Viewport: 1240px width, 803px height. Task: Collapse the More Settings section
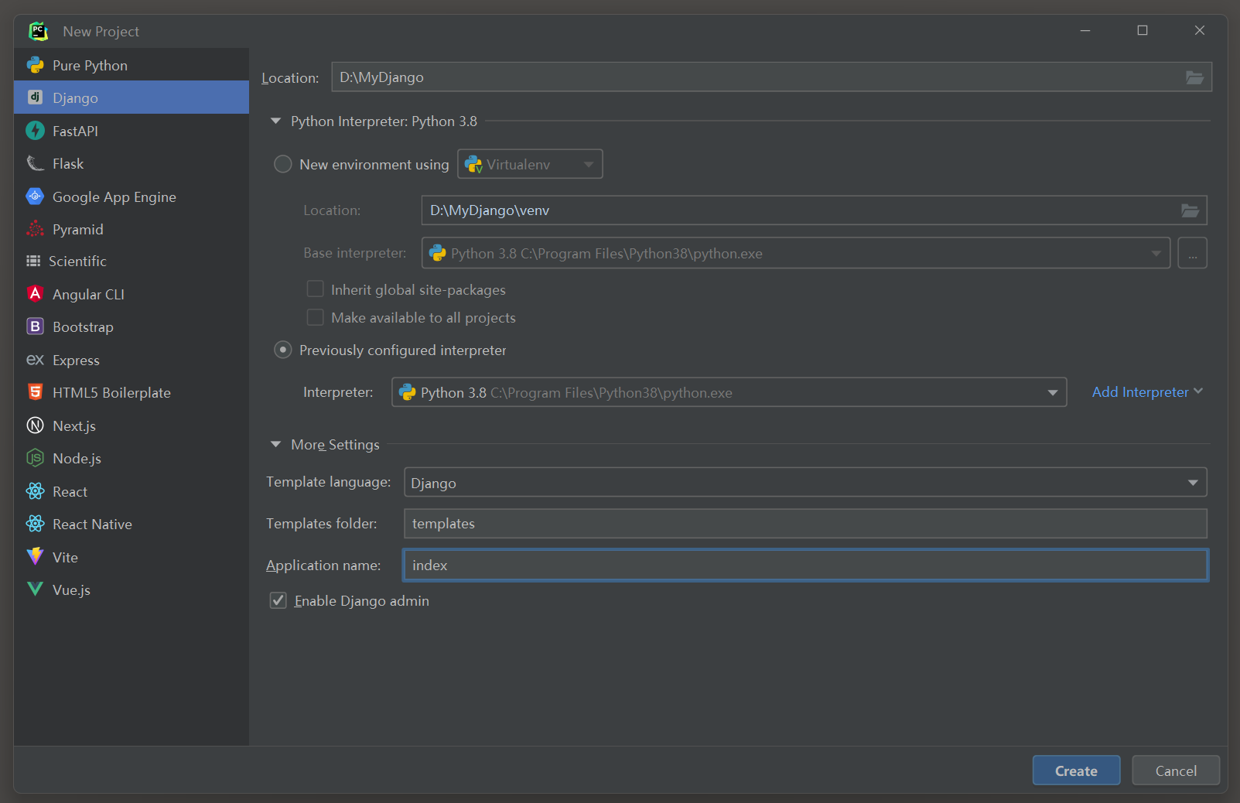tap(275, 445)
